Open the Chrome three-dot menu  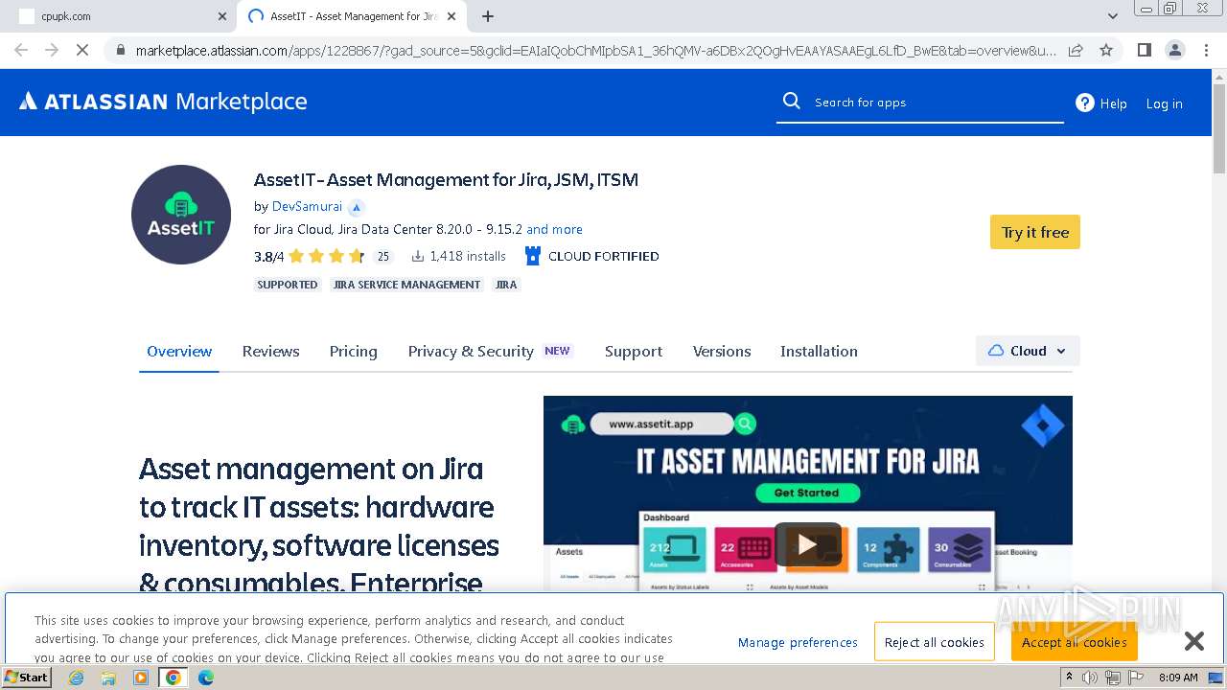[1206, 50]
